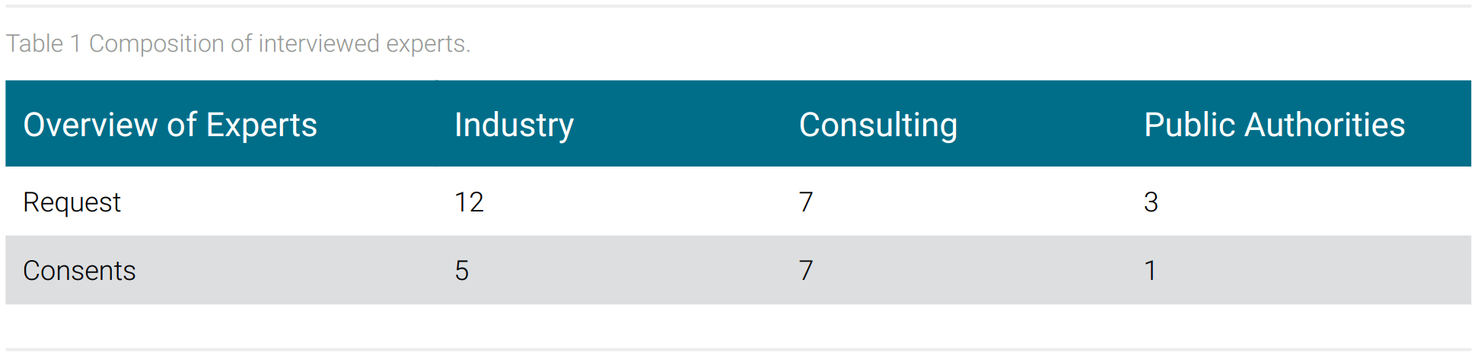The image size is (1478, 359).
Task: Click the word 'Authorities' in header
Action: click(1325, 125)
